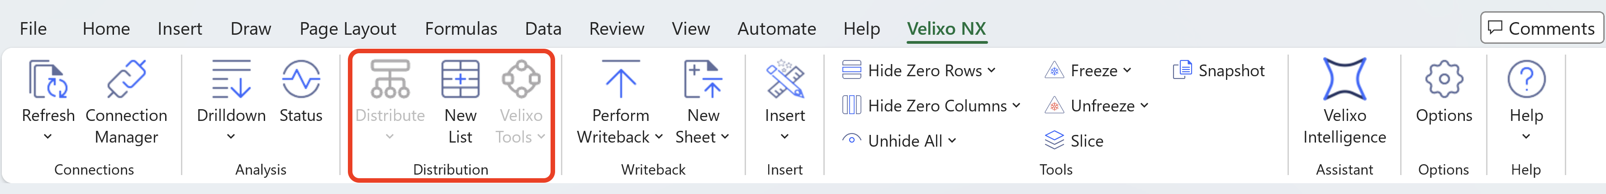Image resolution: width=1606 pixels, height=194 pixels.
Task: Click the New List icon
Action: 460,79
